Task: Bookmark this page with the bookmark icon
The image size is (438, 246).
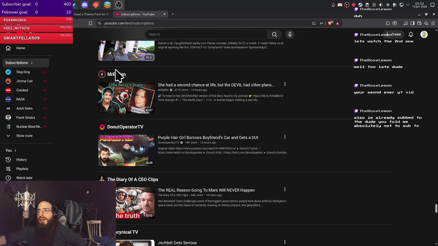Action: (x=90, y=23)
